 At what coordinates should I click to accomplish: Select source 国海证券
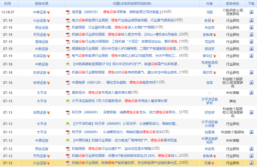coord(42,42)
